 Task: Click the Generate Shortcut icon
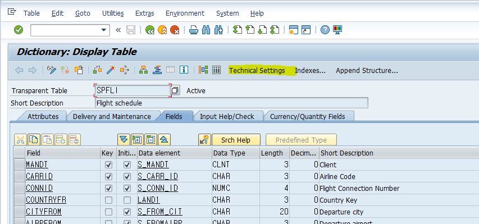pos(306,30)
